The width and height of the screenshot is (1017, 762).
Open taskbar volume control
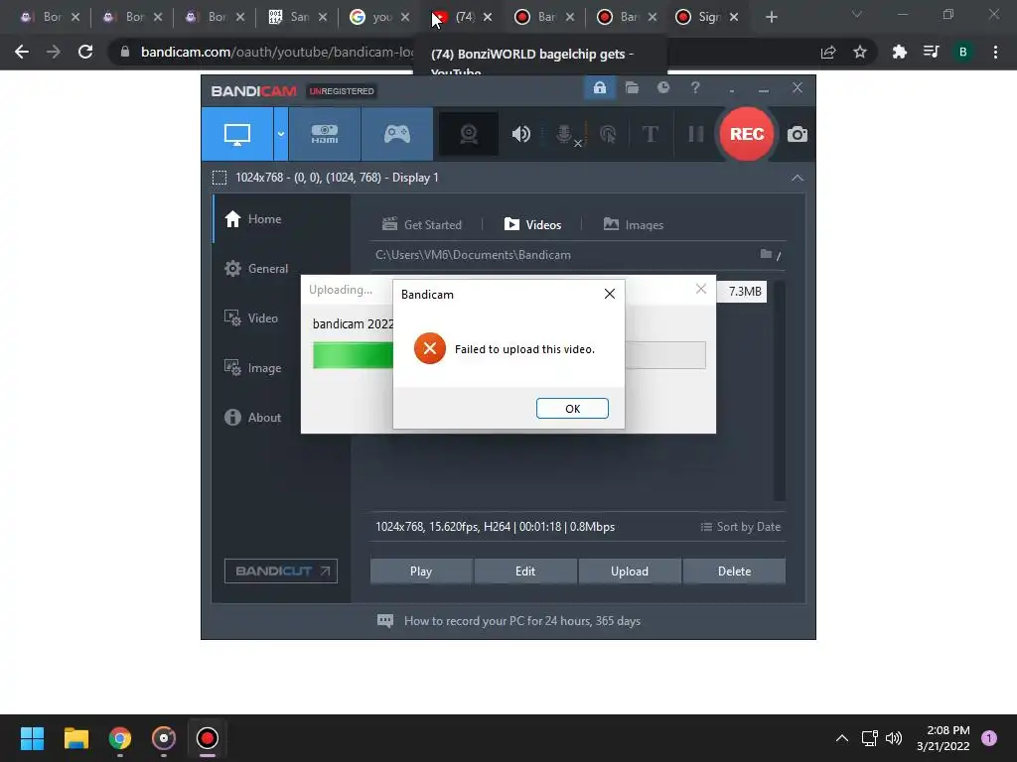(x=894, y=738)
